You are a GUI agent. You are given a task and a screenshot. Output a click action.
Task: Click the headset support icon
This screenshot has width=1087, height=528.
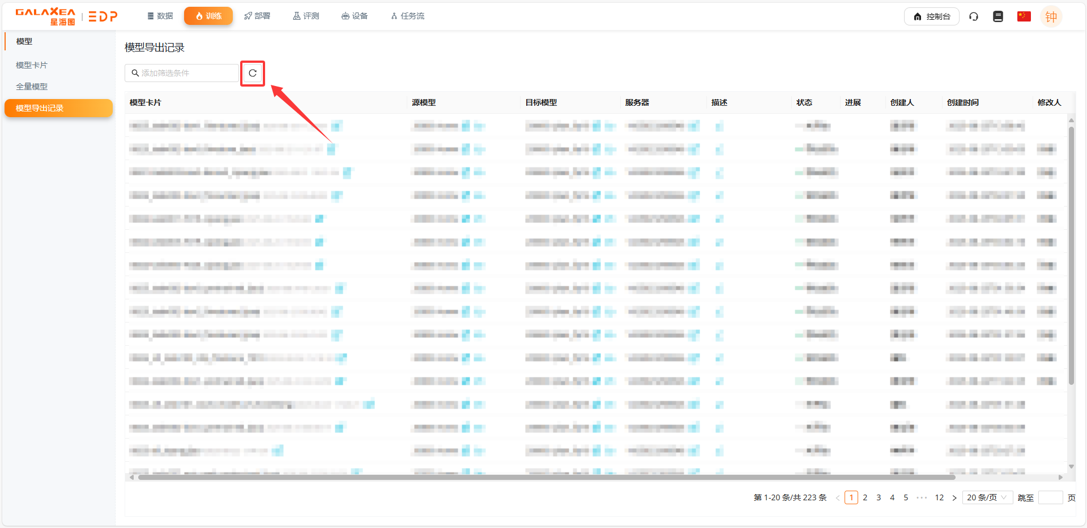(x=974, y=16)
